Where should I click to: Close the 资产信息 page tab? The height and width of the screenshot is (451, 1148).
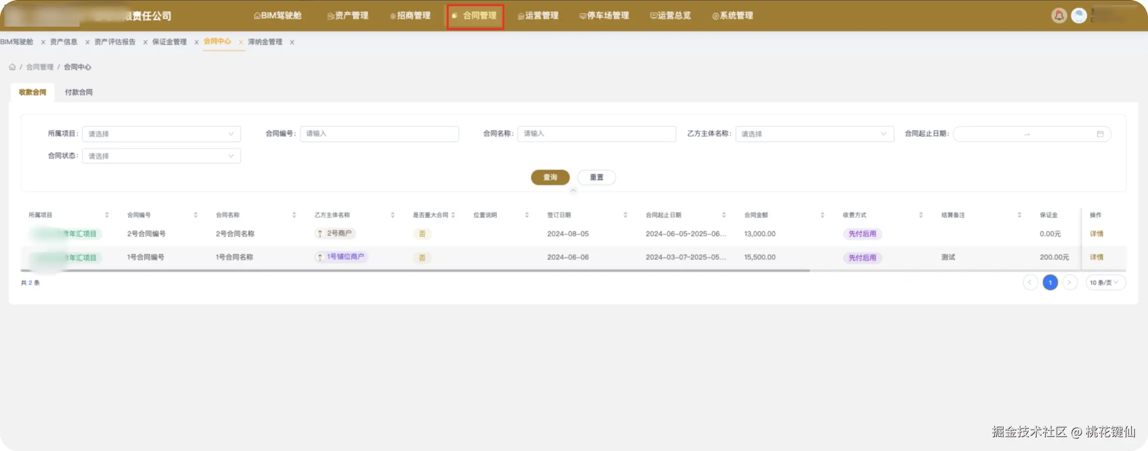(88, 42)
